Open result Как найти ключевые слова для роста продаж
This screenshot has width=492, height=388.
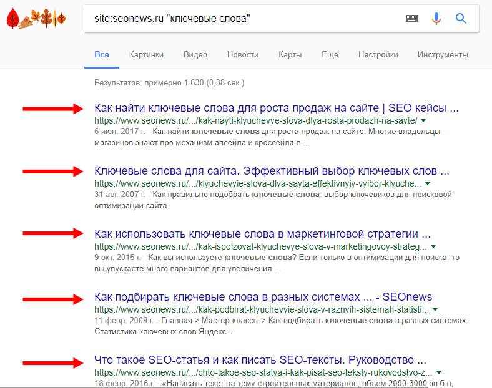(x=277, y=108)
